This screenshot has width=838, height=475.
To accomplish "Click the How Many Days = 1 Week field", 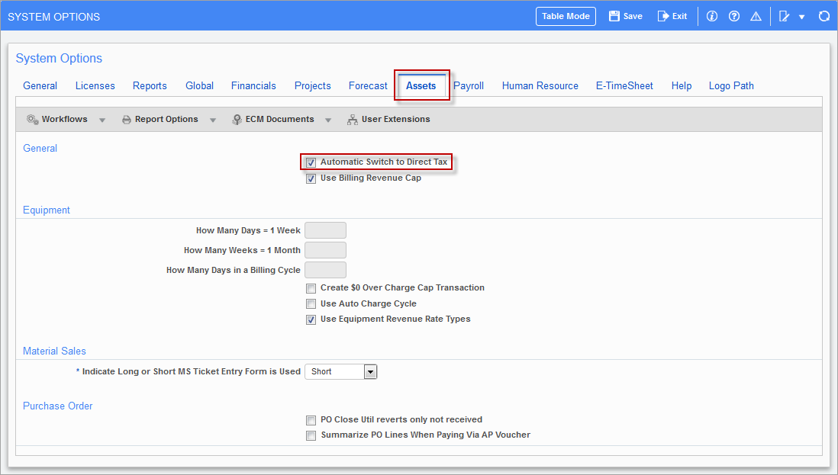I will (x=325, y=230).
